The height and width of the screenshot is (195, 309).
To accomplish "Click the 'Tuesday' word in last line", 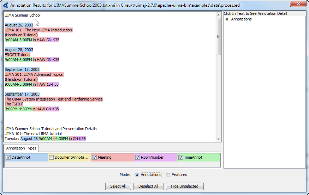I will [x=12, y=139].
